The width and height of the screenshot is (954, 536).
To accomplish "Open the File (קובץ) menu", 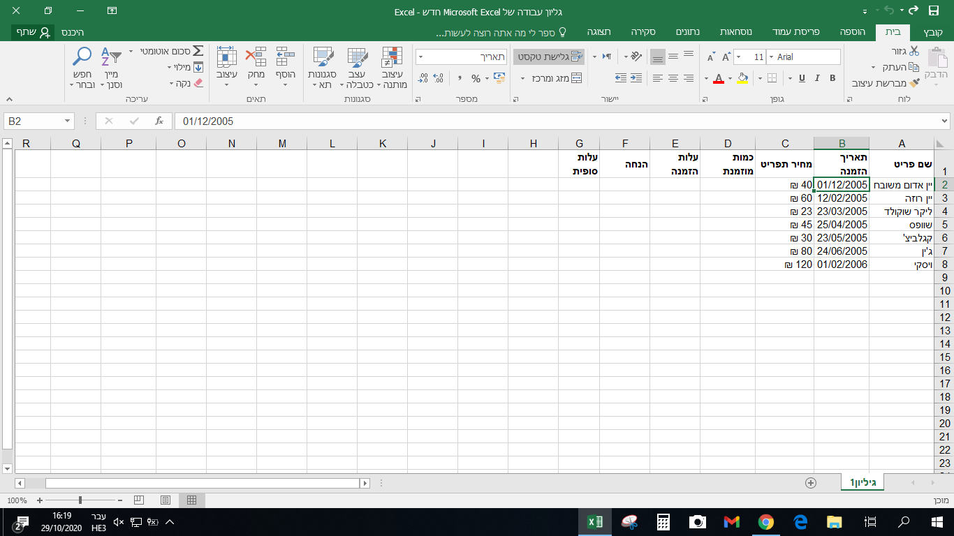I will (933, 32).
